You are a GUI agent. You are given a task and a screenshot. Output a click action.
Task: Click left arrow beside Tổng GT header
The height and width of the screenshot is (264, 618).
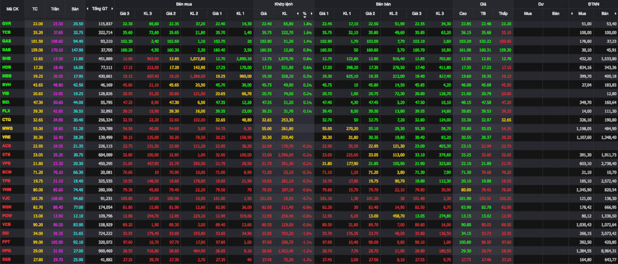coord(88,8)
